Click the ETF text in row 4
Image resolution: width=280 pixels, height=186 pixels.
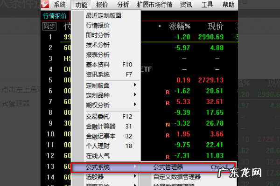pyautogui.click(x=146, y=69)
